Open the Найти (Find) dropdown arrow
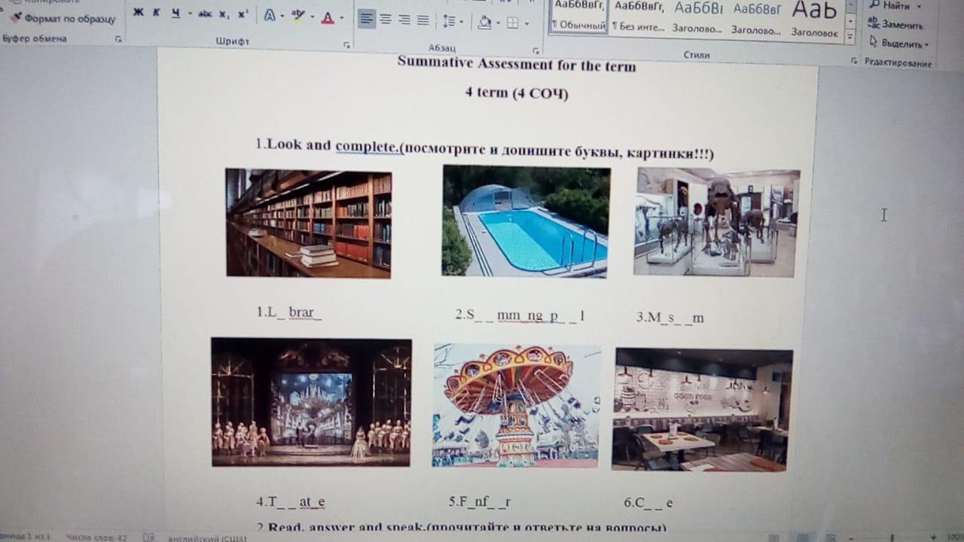964x542 pixels. click(x=917, y=7)
